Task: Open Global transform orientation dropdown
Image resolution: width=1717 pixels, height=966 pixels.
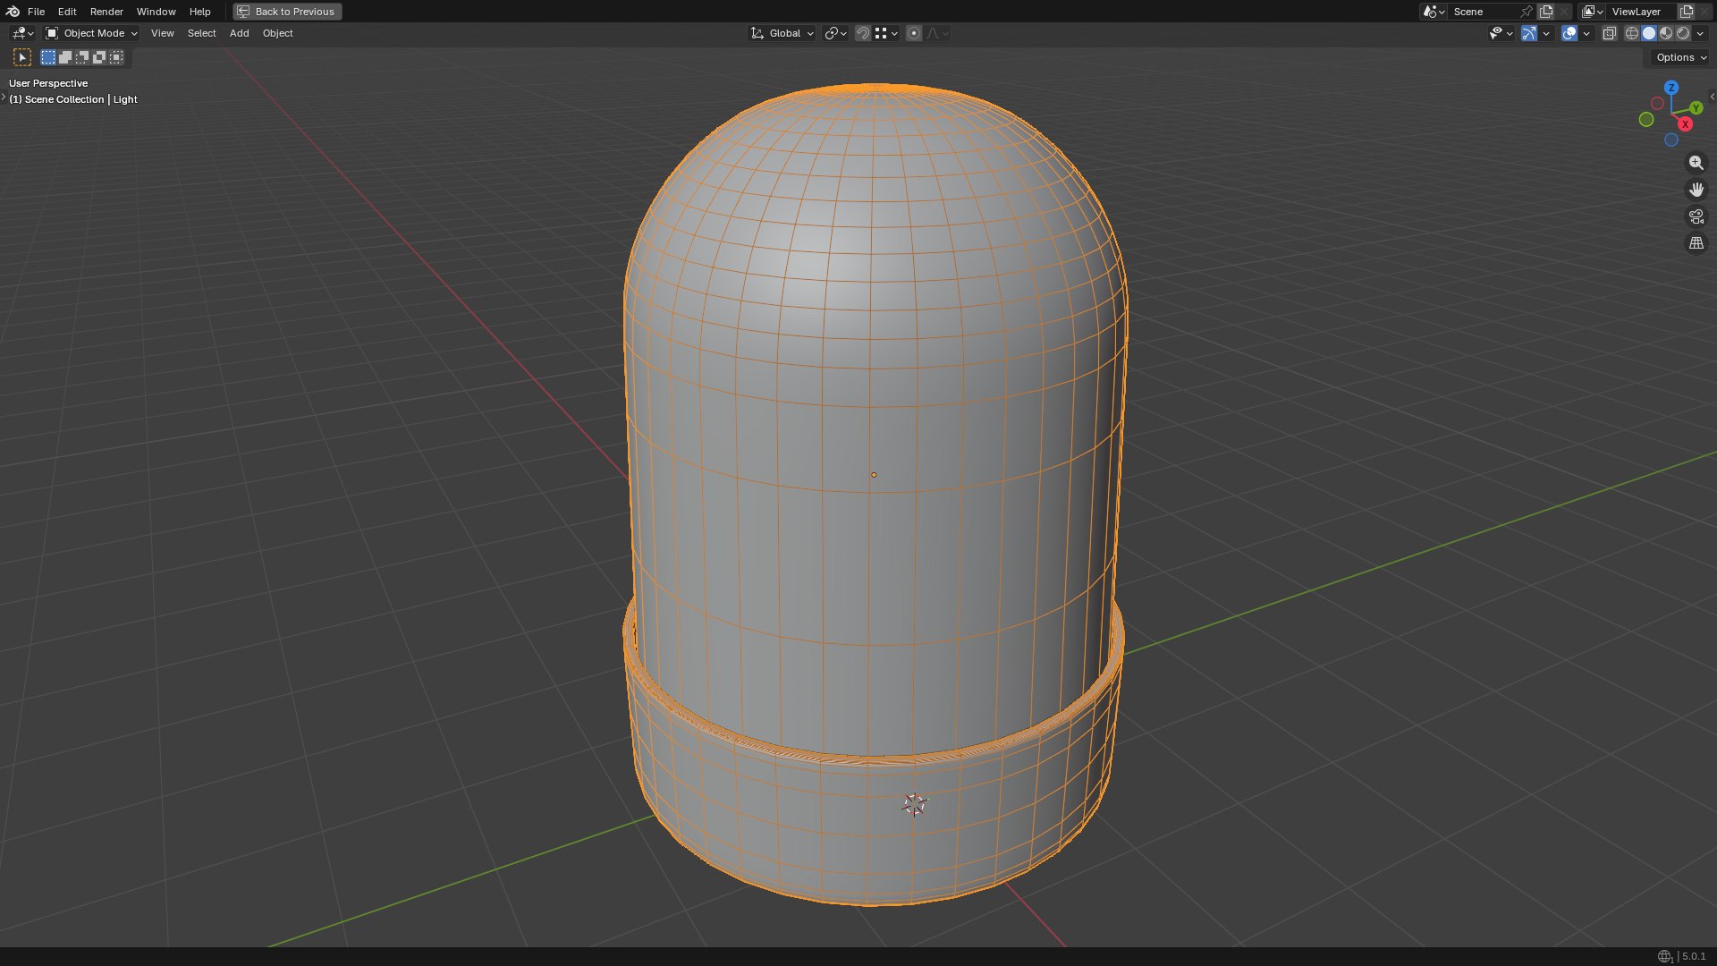Action: pos(782,33)
